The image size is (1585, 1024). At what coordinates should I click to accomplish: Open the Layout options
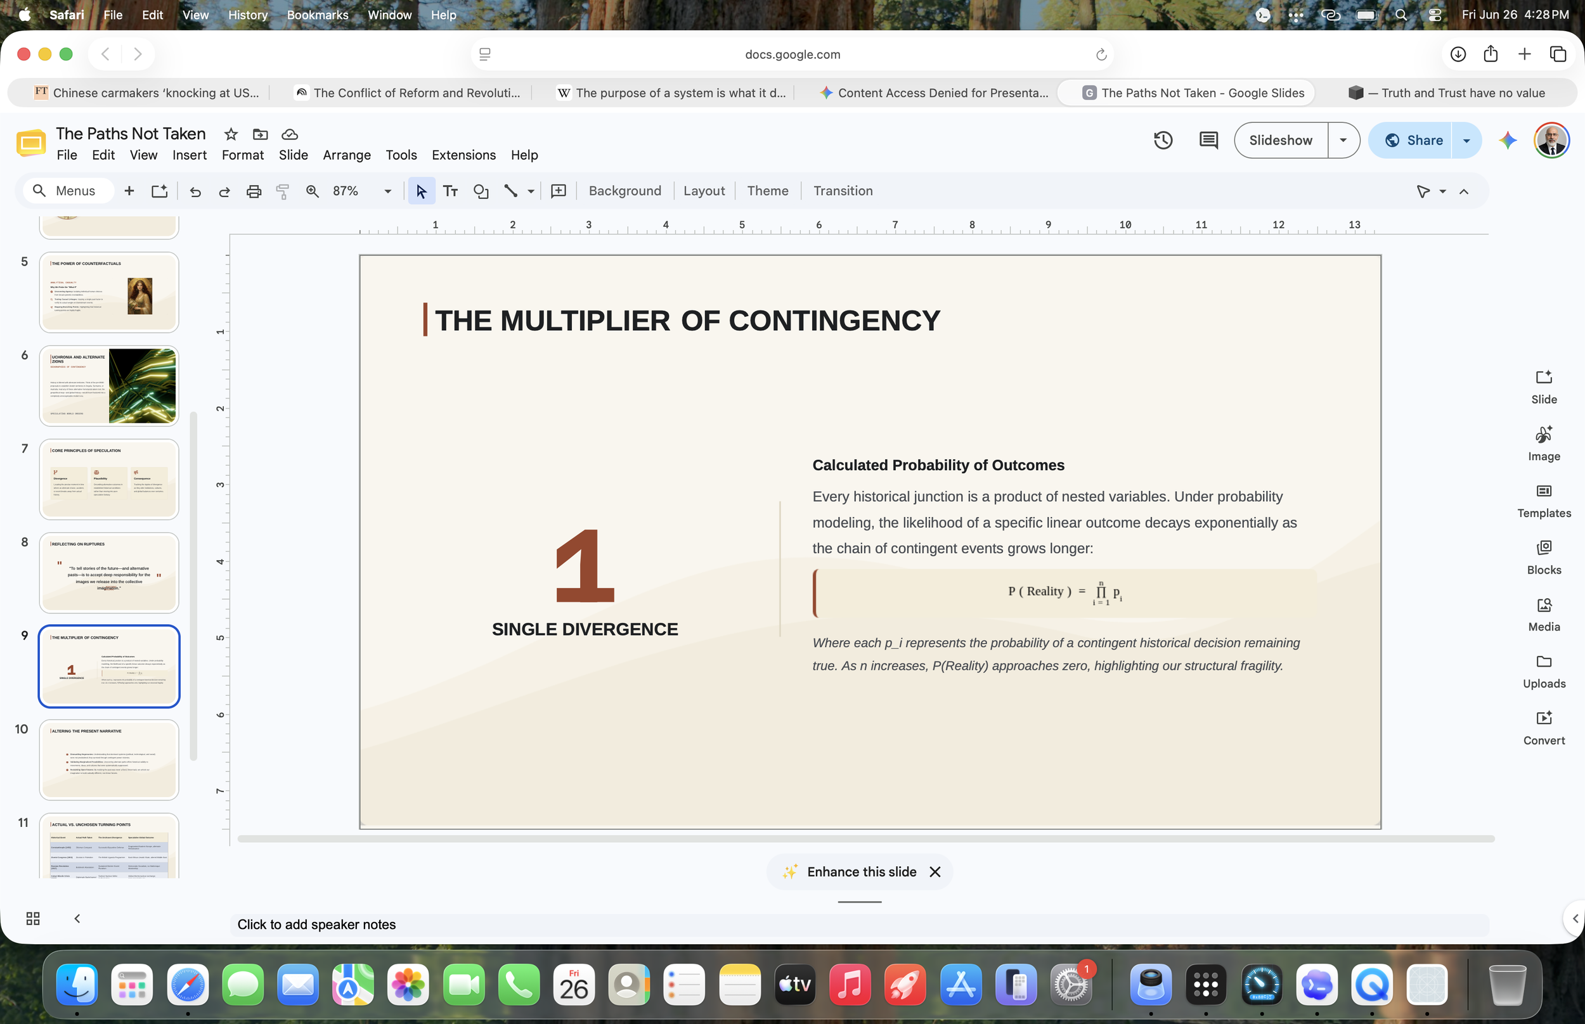click(704, 191)
